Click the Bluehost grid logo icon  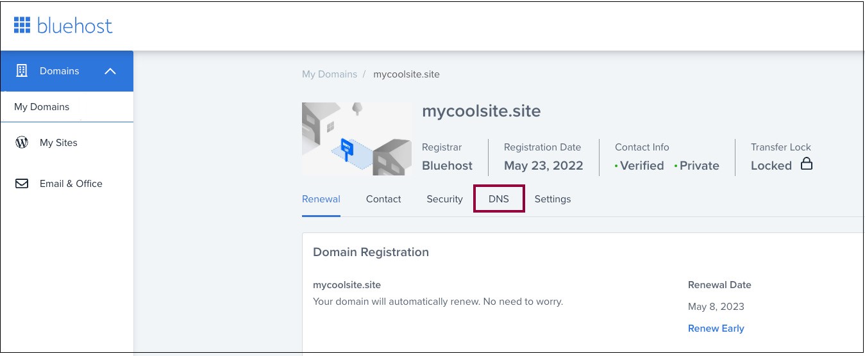[x=22, y=26]
